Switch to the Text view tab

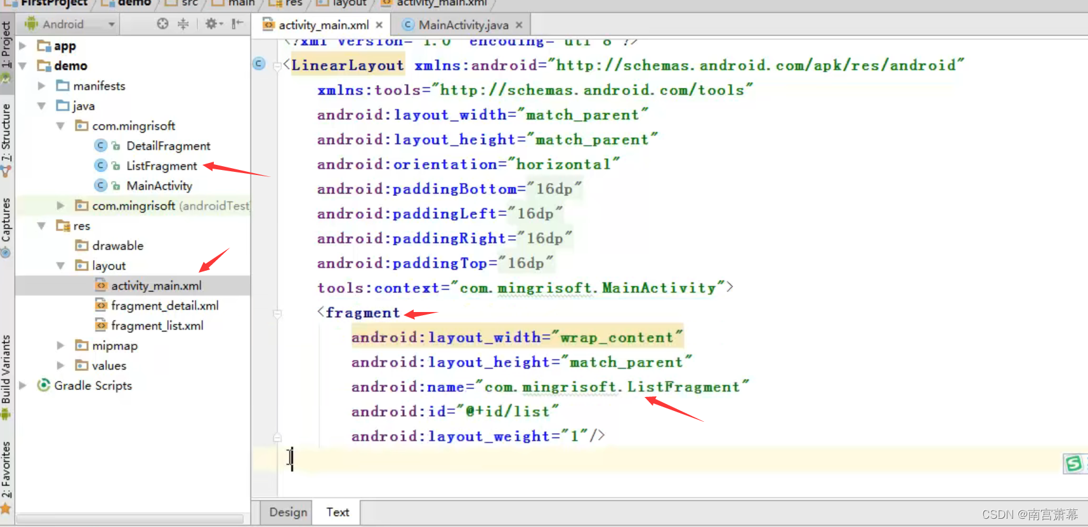tap(338, 512)
